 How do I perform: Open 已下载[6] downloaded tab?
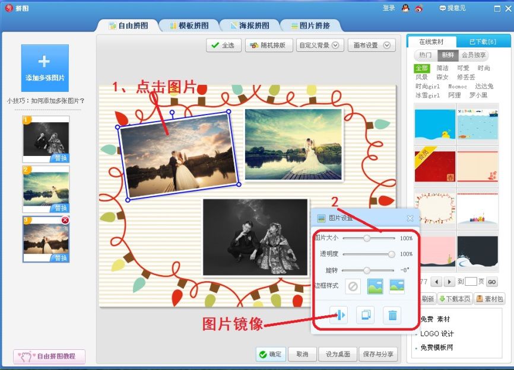483,42
